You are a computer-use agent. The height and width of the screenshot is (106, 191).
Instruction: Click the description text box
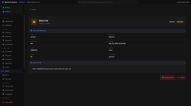107,69
